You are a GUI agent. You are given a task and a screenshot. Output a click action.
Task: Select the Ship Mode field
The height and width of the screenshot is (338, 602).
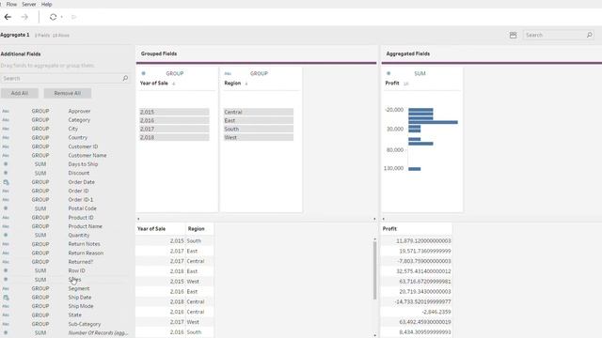click(x=81, y=306)
